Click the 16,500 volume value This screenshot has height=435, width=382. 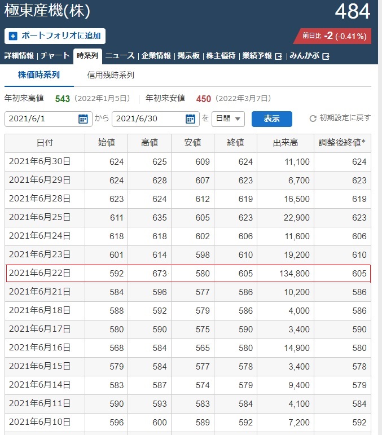point(297,199)
